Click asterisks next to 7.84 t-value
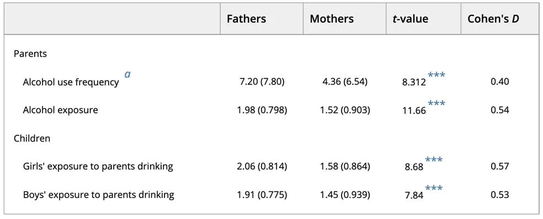 pos(434,188)
